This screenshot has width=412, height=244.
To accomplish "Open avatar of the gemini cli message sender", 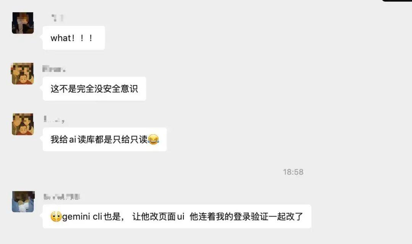I will pyautogui.click(x=23, y=201).
